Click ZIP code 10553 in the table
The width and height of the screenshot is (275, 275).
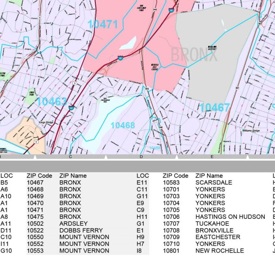click(x=35, y=251)
